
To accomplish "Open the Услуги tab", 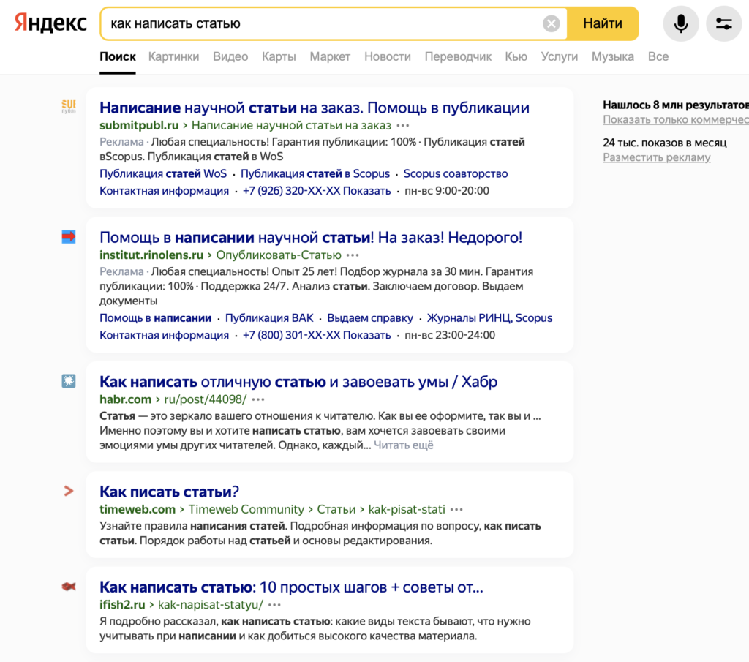I will [x=559, y=56].
